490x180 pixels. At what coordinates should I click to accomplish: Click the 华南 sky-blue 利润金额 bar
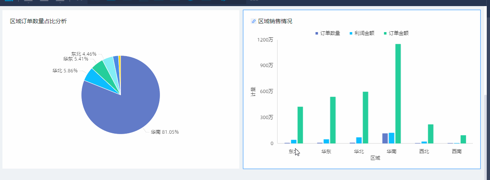point(392,138)
